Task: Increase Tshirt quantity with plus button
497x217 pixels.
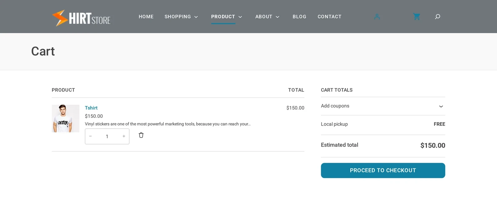Action: tap(124, 136)
